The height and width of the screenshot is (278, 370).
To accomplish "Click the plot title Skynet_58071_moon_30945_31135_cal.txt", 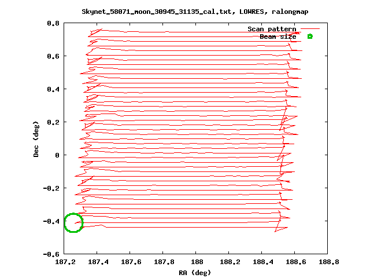I will (158, 12).
